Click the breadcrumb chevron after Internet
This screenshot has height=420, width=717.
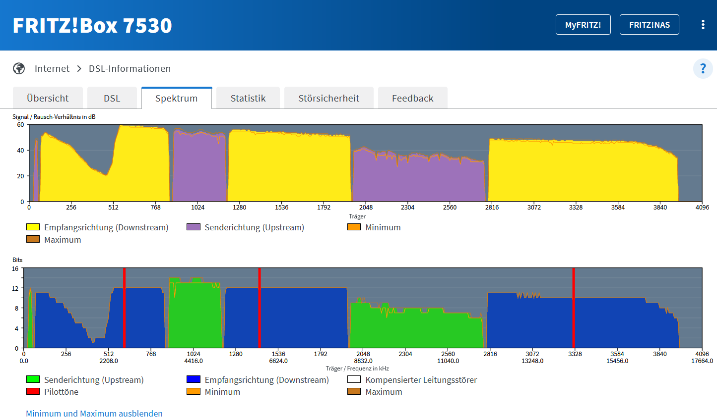[x=79, y=68]
